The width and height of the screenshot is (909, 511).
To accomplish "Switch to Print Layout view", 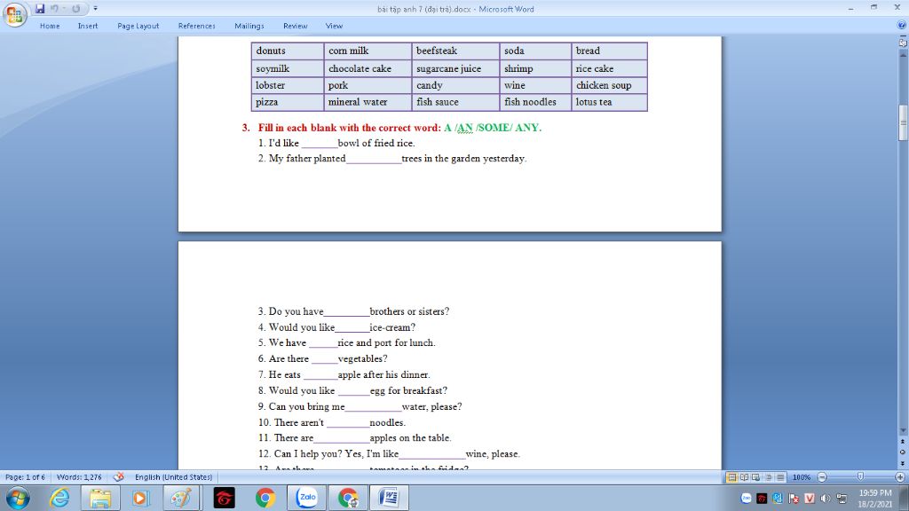I will point(731,477).
